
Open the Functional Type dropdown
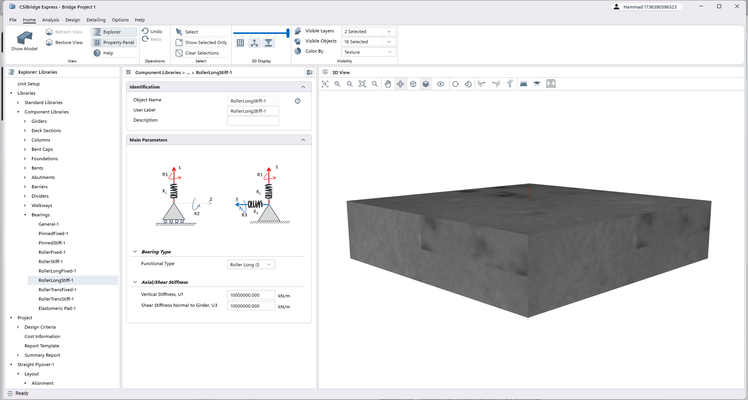point(251,264)
